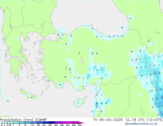
Task: Click the legend label '25'
Action: point(50,125)
